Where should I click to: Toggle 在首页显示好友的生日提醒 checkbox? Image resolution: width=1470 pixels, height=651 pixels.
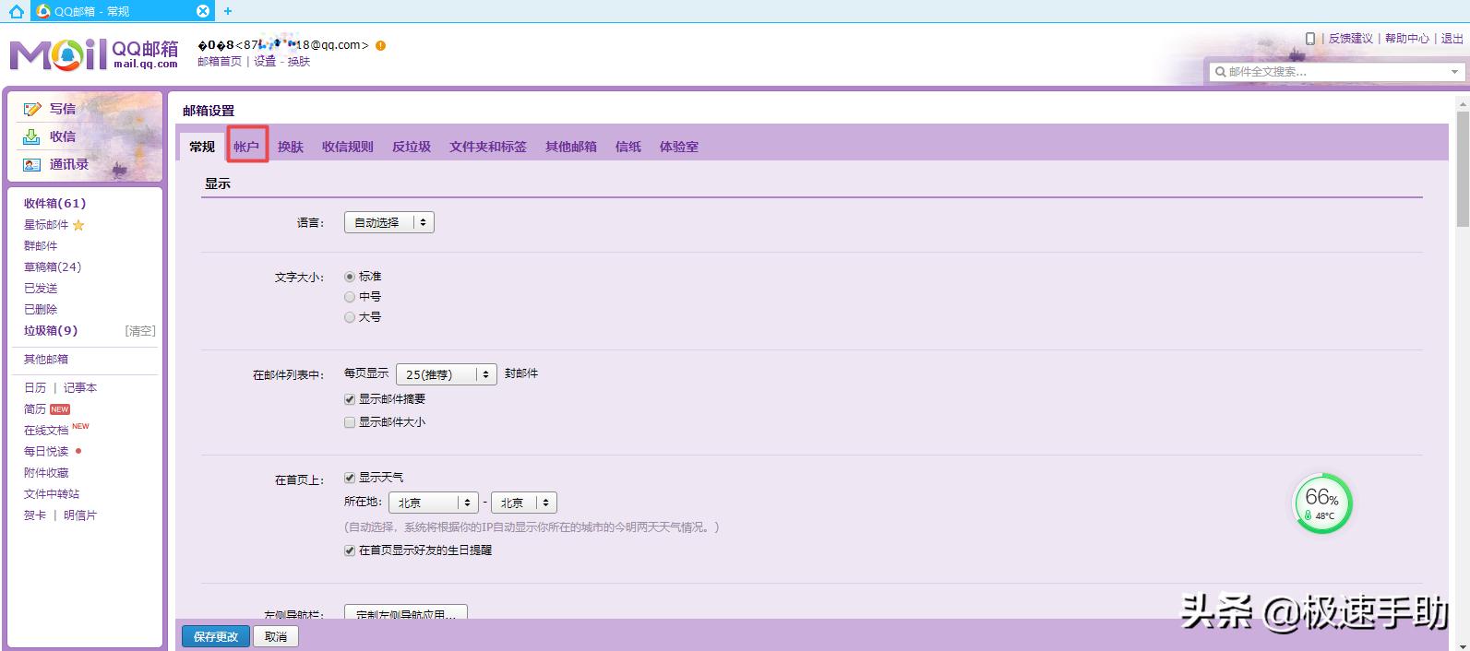(350, 550)
